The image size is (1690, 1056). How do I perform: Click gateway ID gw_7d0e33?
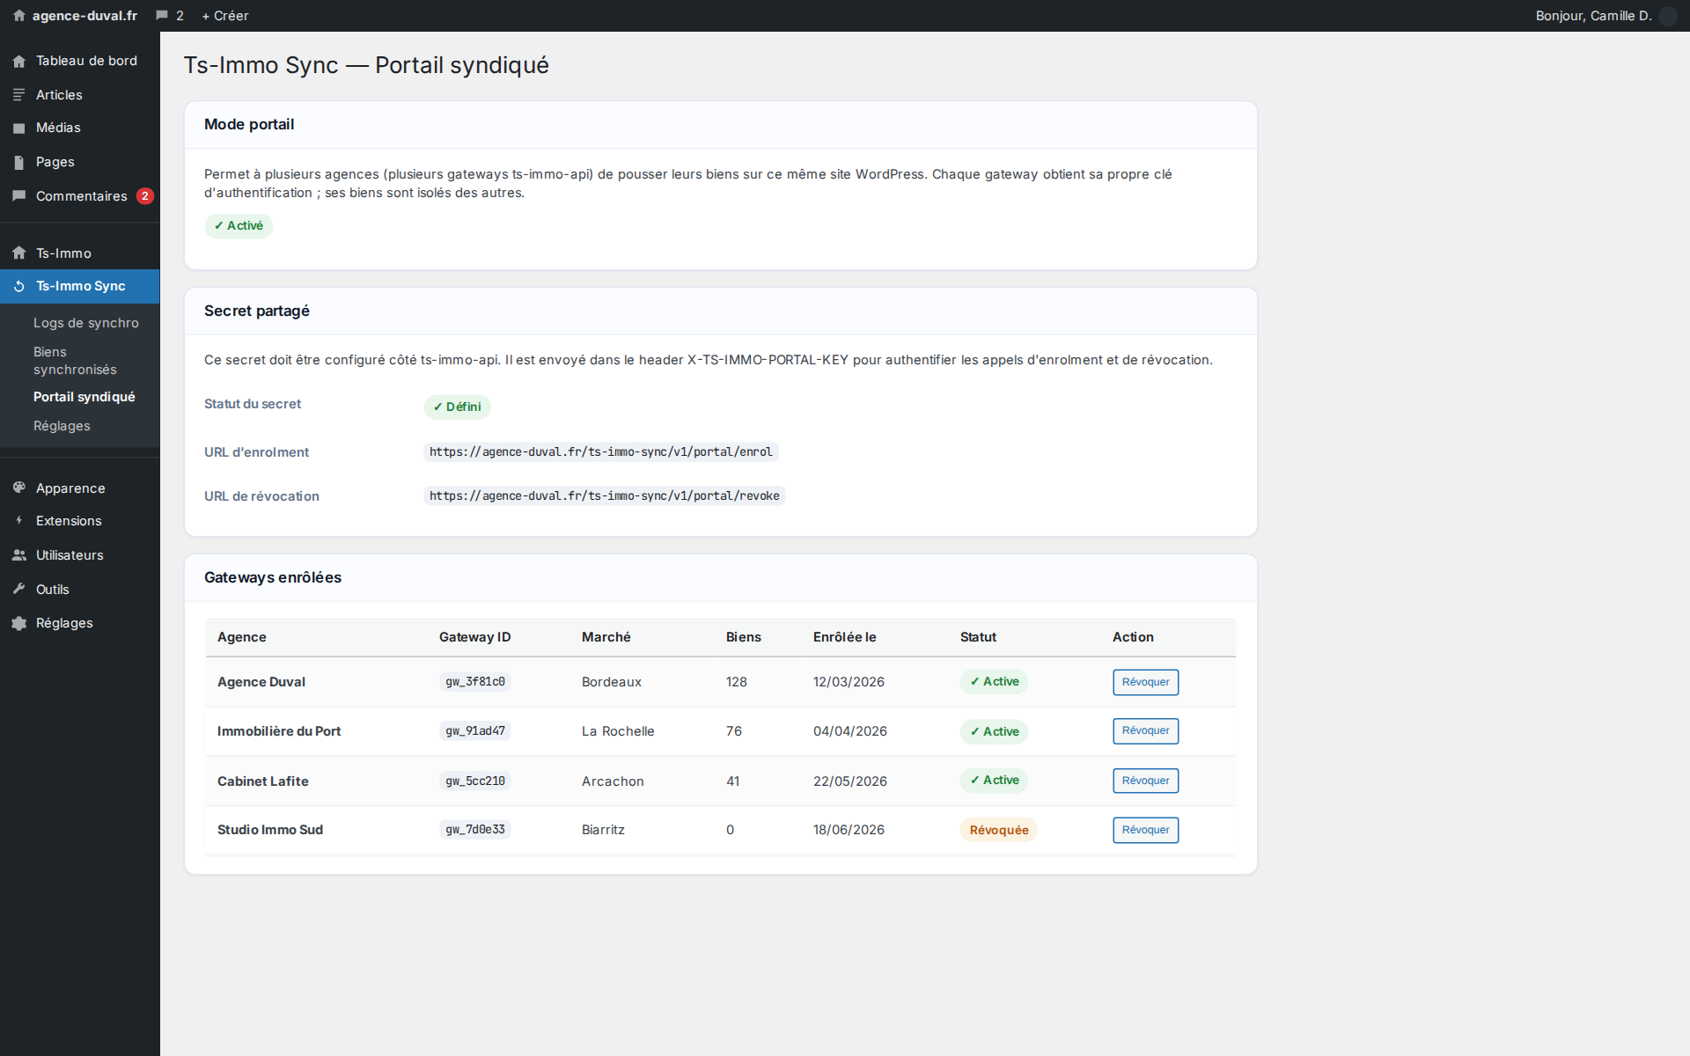[x=475, y=830]
